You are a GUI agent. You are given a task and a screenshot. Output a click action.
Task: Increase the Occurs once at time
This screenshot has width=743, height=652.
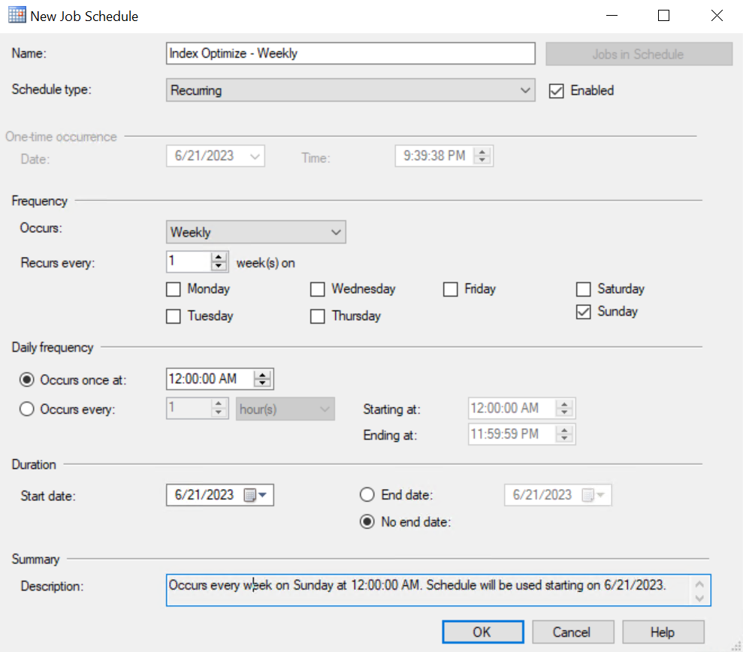(262, 375)
